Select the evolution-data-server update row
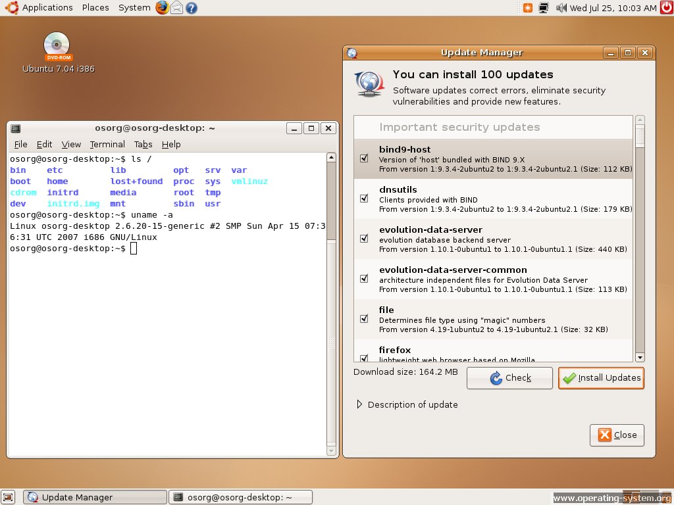The width and height of the screenshot is (674, 505). coord(493,239)
